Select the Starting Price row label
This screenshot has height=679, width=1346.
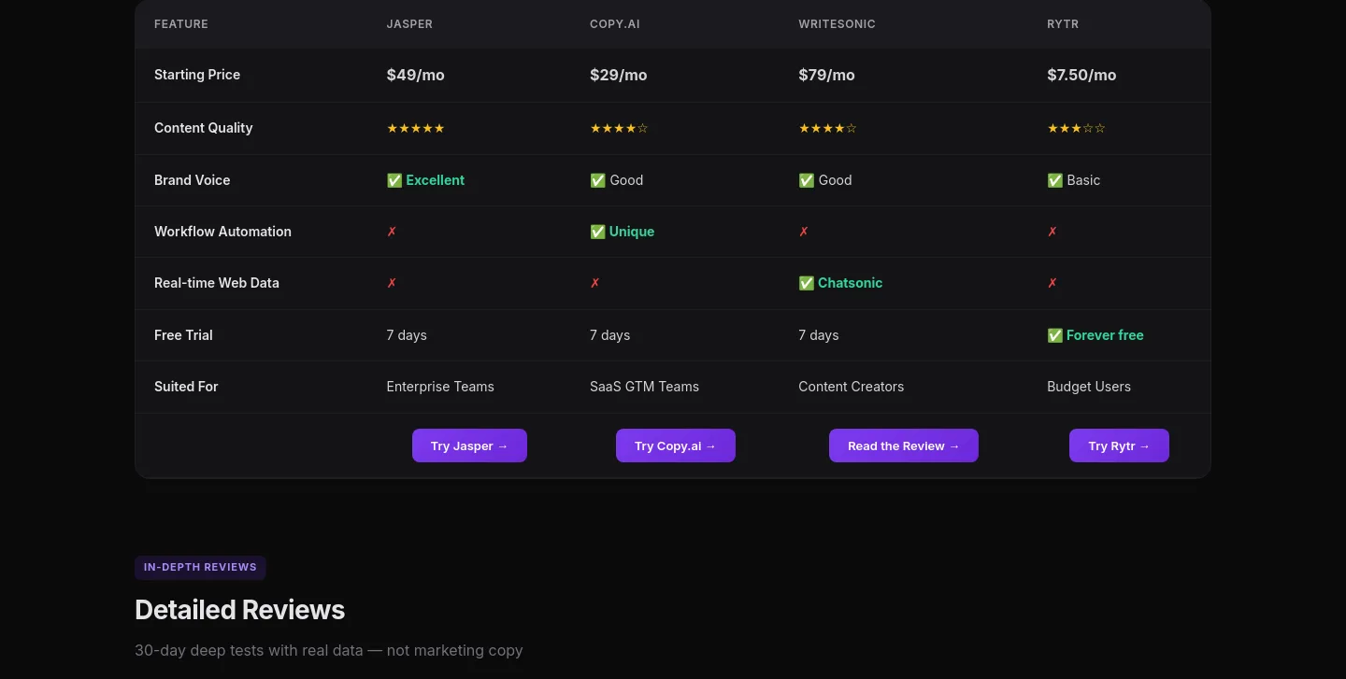pos(197,75)
